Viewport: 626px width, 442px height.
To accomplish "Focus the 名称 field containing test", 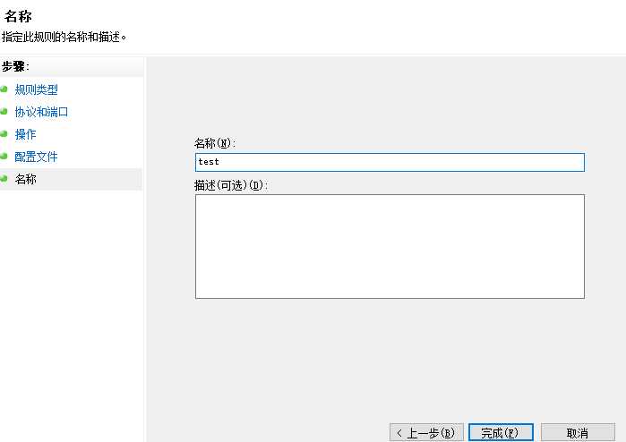I will [x=390, y=162].
